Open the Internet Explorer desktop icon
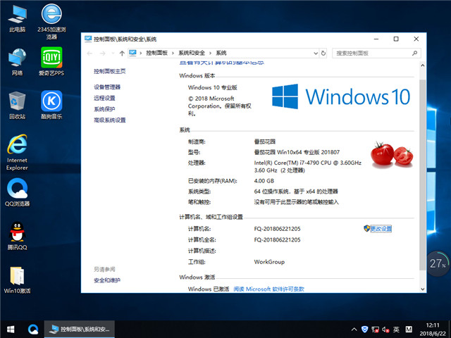The image size is (451, 338). [x=17, y=152]
